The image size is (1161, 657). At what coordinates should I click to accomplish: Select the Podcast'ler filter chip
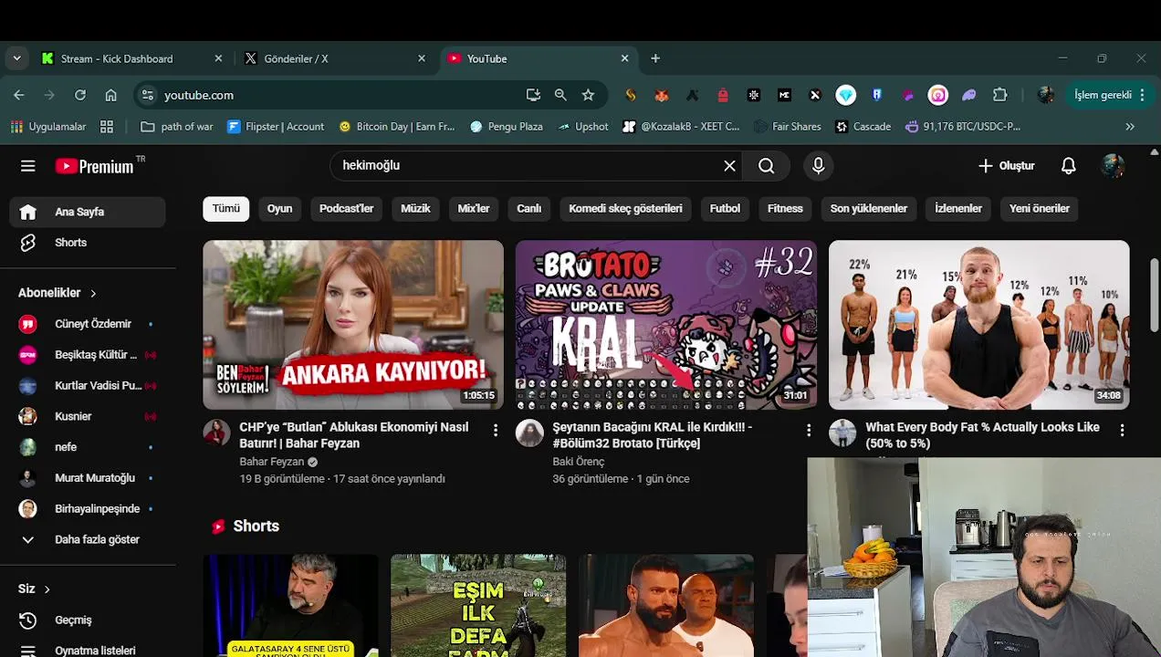coord(346,209)
